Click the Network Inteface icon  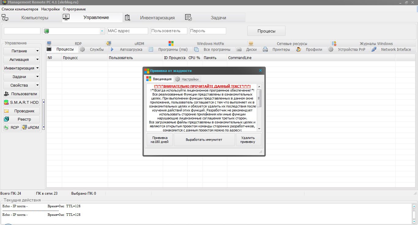tap(374, 49)
